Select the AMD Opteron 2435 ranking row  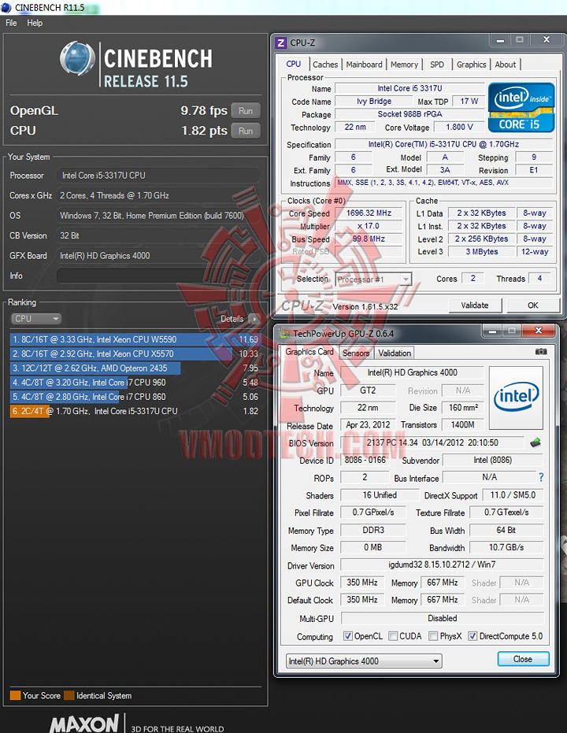135,368
